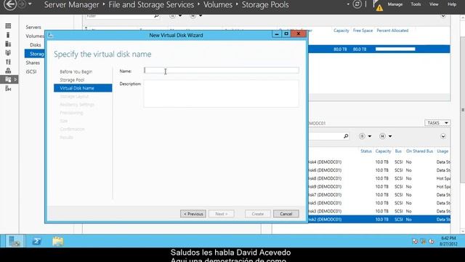This screenshot has width=465, height=262.
Task: Click the Refresh icon in the header
Action: pos(357,4)
